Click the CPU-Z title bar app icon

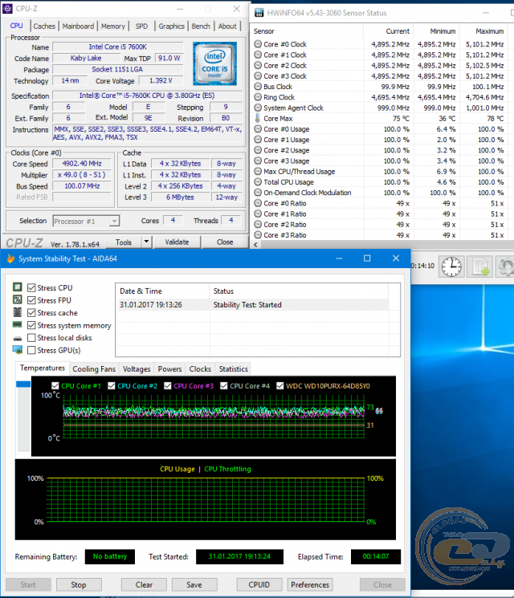coord(8,8)
